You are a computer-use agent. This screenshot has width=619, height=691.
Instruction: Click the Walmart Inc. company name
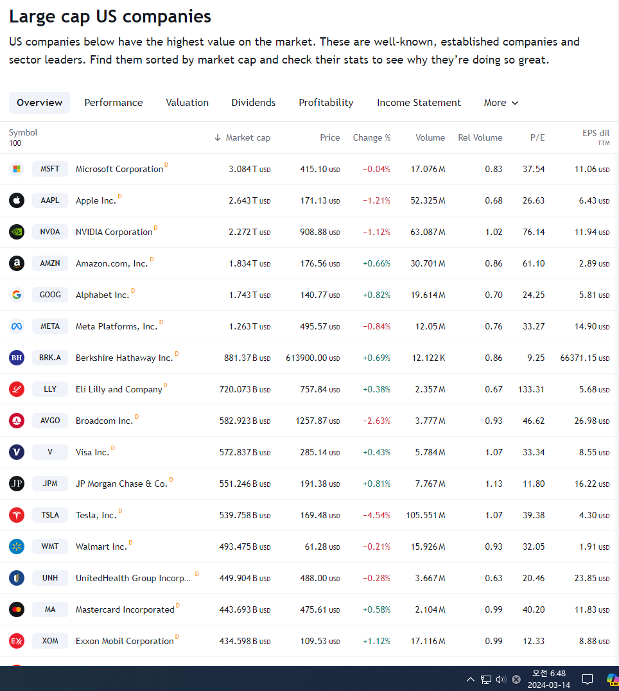pyautogui.click(x=101, y=547)
